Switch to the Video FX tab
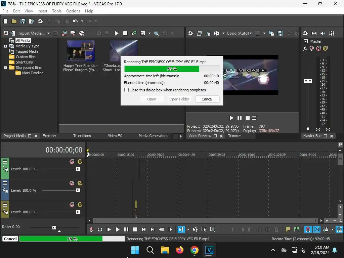Image resolution: width=344 pixels, height=258 pixels. click(x=115, y=136)
